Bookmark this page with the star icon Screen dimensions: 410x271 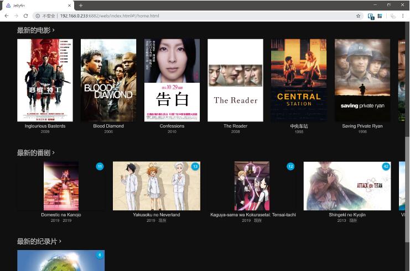pos(358,16)
